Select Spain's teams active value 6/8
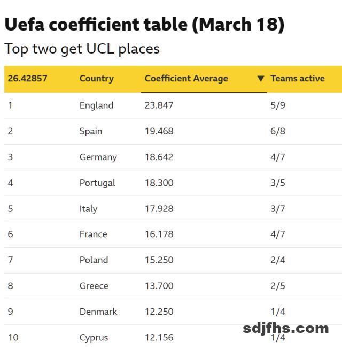342x349 pixels. [278, 131]
